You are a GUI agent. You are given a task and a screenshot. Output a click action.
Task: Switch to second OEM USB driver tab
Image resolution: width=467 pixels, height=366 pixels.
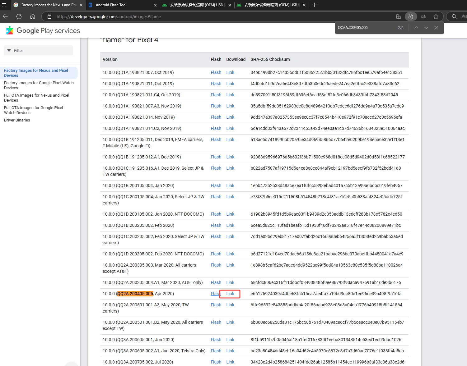click(271, 5)
